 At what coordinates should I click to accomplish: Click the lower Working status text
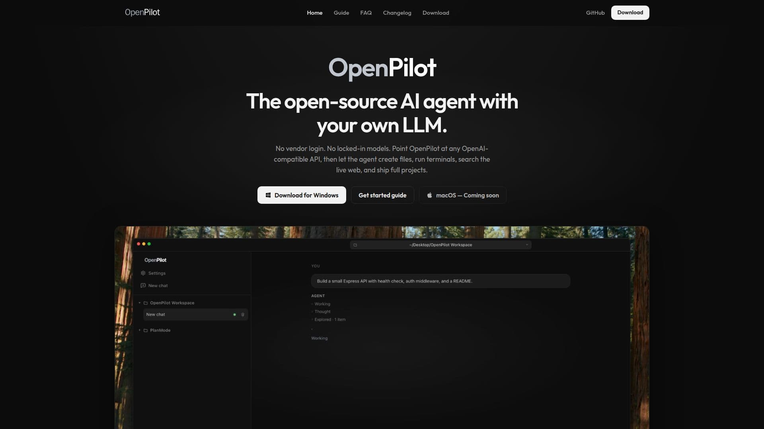pos(319,338)
